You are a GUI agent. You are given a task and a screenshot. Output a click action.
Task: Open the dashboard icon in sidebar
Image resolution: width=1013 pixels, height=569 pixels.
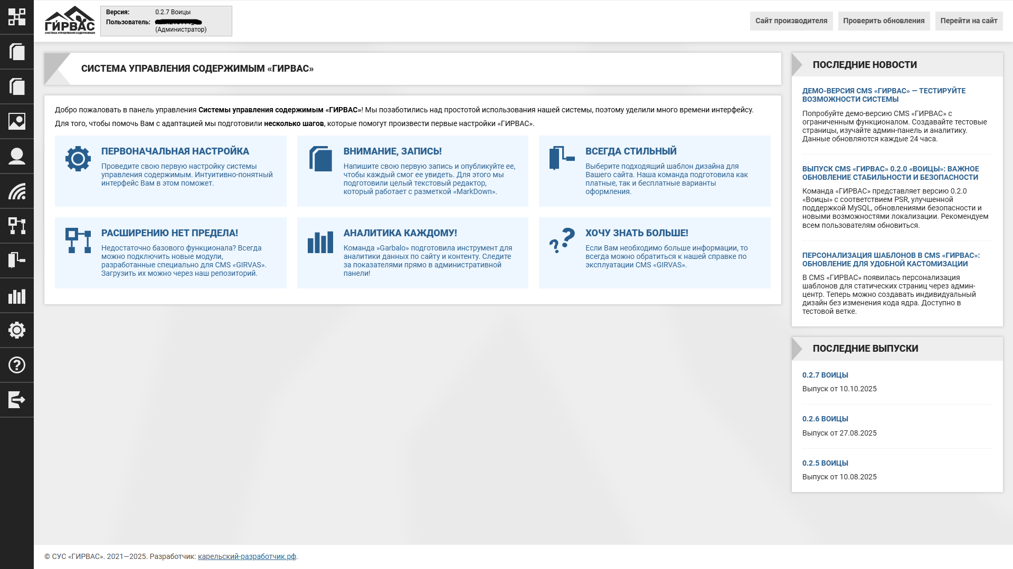(x=17, y=17)
